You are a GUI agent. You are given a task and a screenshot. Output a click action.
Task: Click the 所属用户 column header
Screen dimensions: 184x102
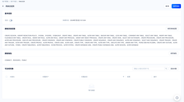click(x=46, y=77)
